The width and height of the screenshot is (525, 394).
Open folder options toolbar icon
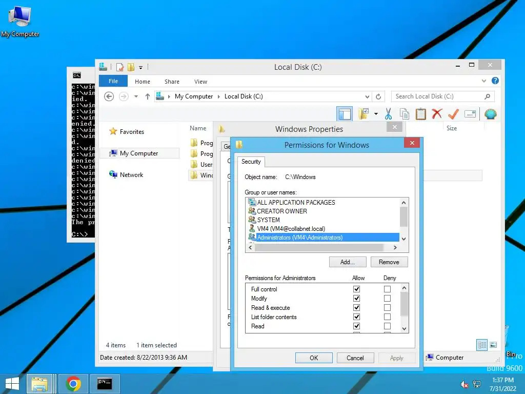click(364, 114)
